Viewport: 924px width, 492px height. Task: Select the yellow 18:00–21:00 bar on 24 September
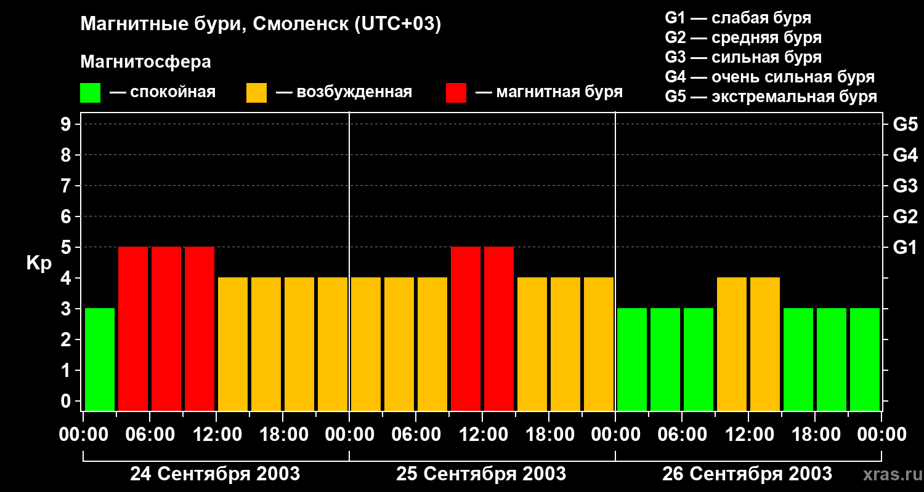(x=299, y=344)
